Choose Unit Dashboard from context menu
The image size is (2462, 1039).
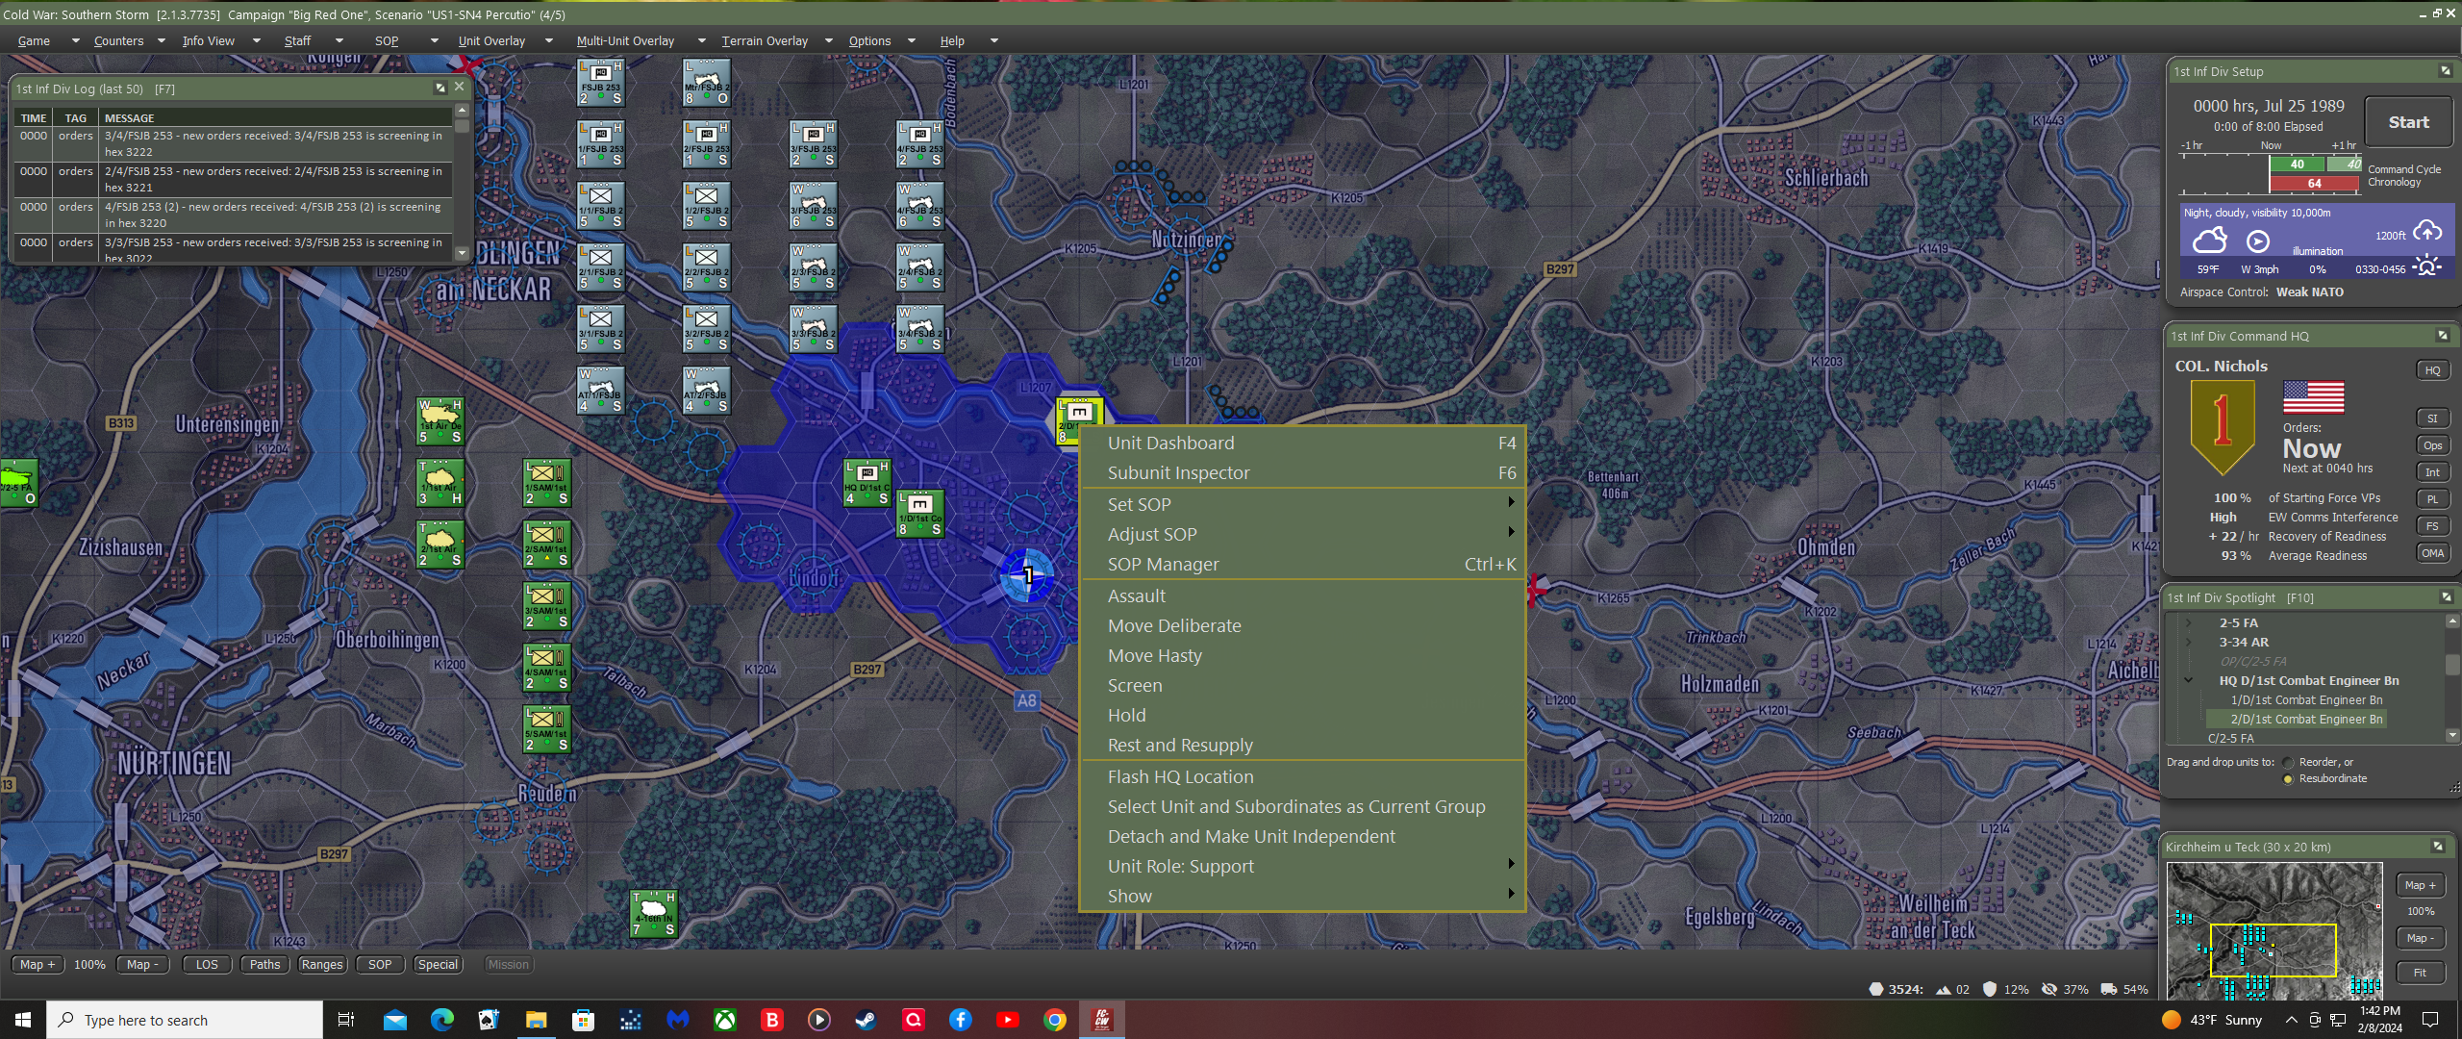(1303, 443)
